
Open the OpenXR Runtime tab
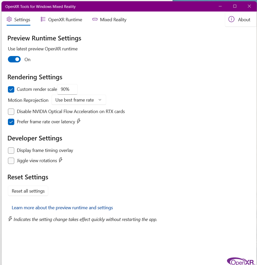click(62, 20)
